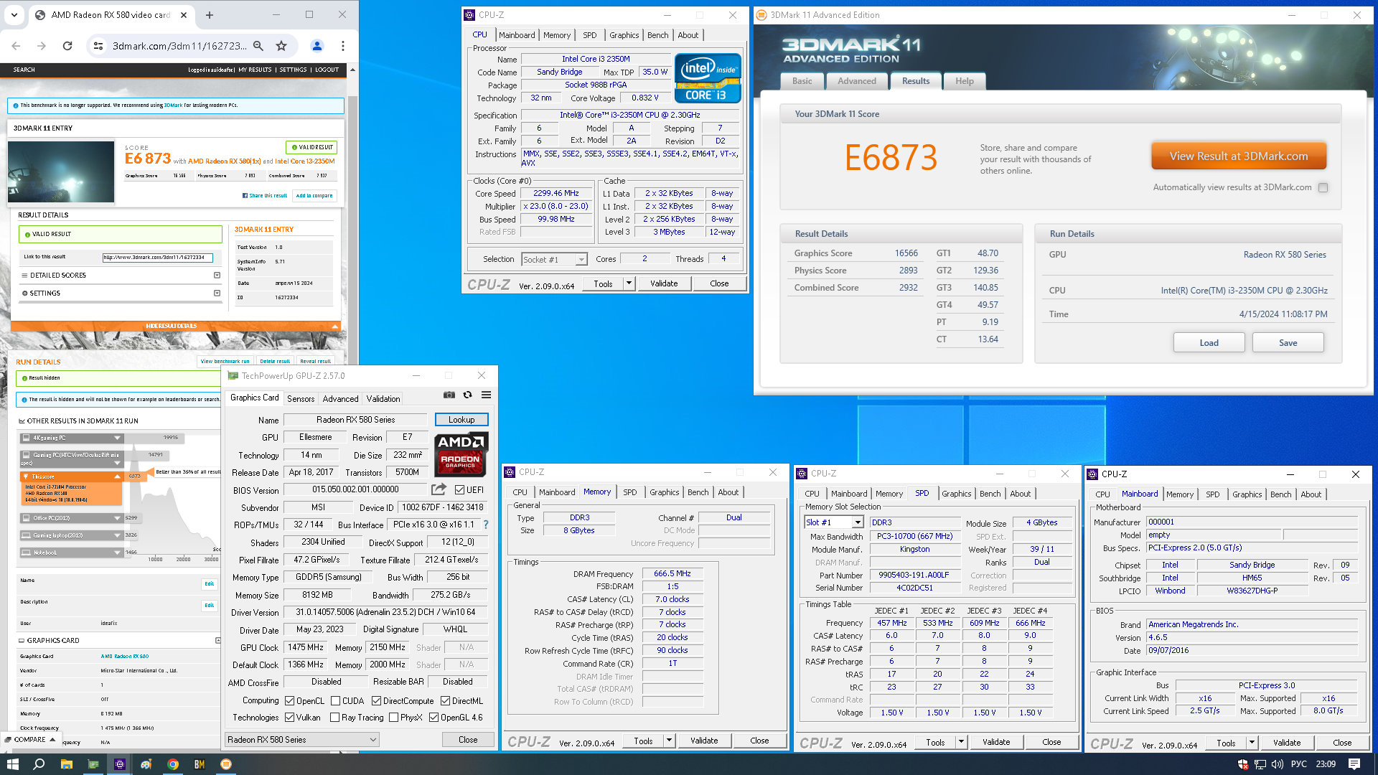Image resolution: width=1378 pixels, height=775 pixels.
Task: Switch to GPU-Z in the taskbar
Action: click(x=93, y=764)
